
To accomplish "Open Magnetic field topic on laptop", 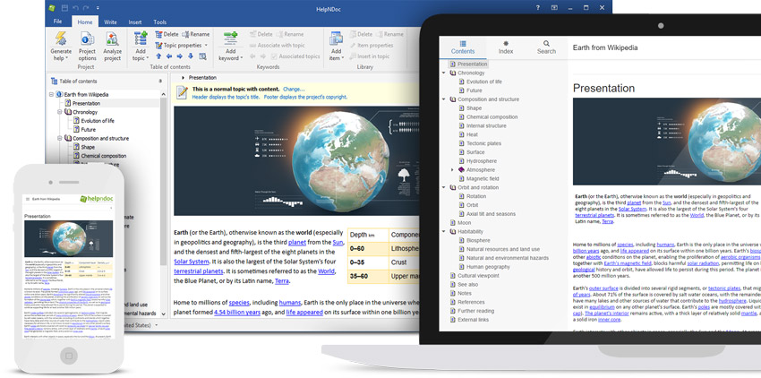I will [483, 179].
